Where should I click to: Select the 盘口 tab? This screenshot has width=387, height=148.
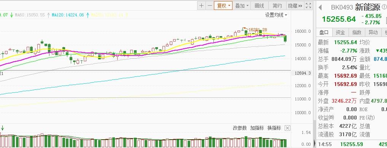click(x=324, y=32)
